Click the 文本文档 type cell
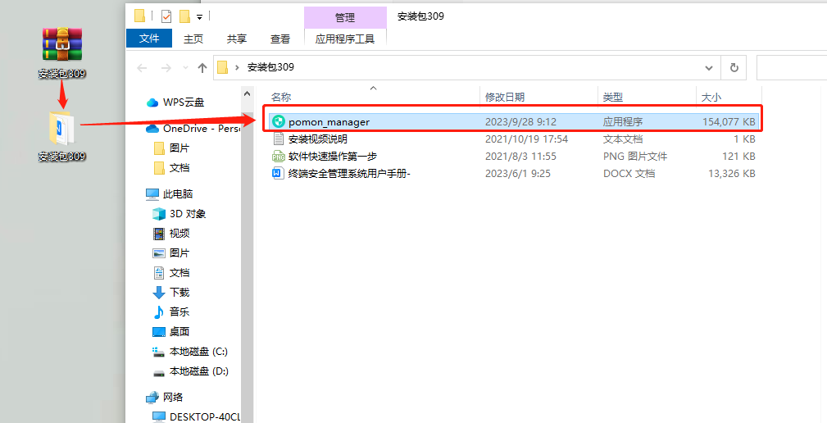827x423 pixels. point(623,139)
